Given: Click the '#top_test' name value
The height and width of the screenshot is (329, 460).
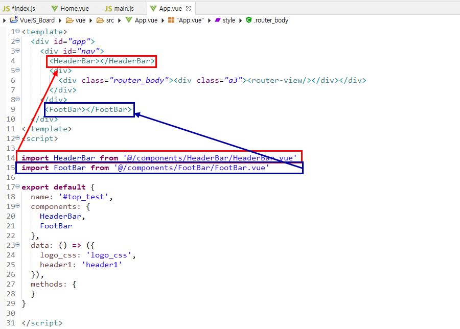Looking at the screenshot, I should 84,197.
